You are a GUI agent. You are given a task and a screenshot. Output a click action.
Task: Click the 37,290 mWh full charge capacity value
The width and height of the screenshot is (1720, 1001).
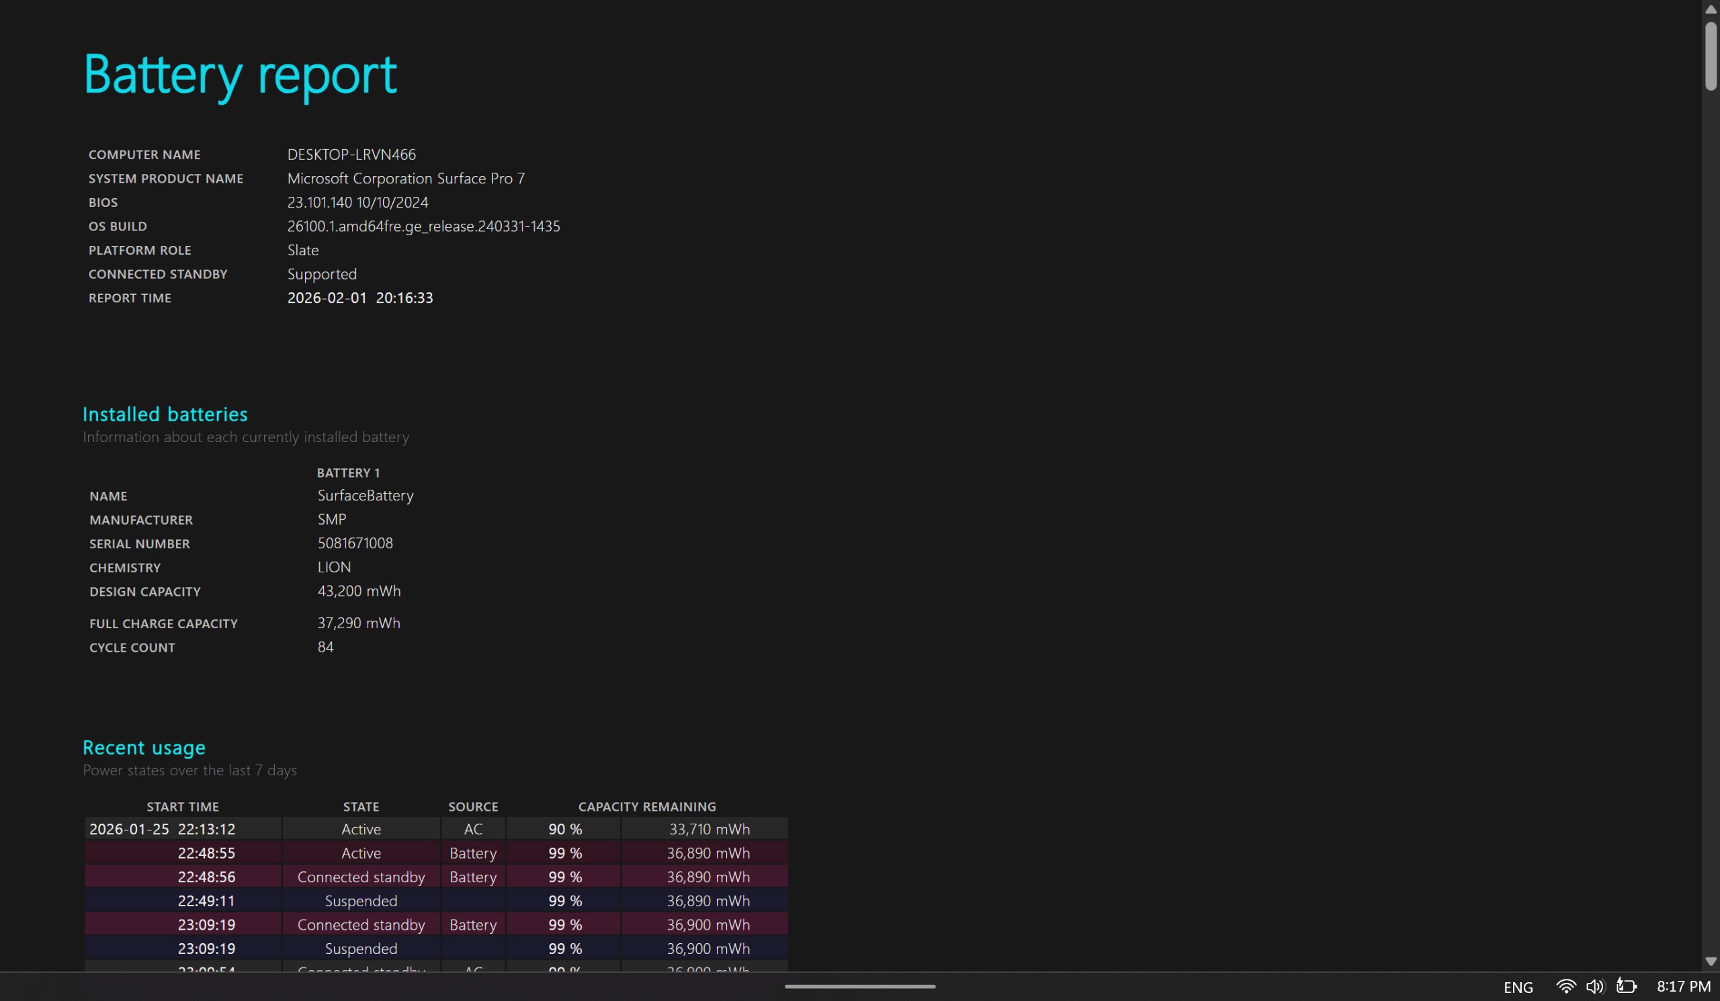click(x=358, y=623)
